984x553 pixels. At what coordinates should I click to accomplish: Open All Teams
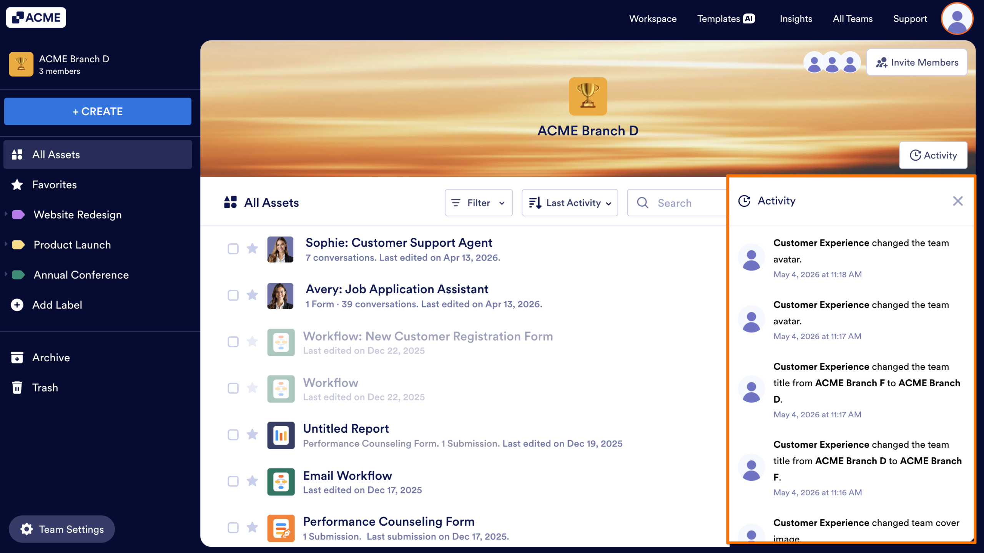(853, 18)
